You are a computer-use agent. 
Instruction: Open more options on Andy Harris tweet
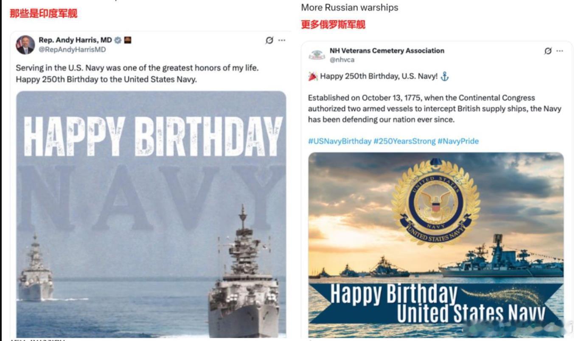[282, 41]
